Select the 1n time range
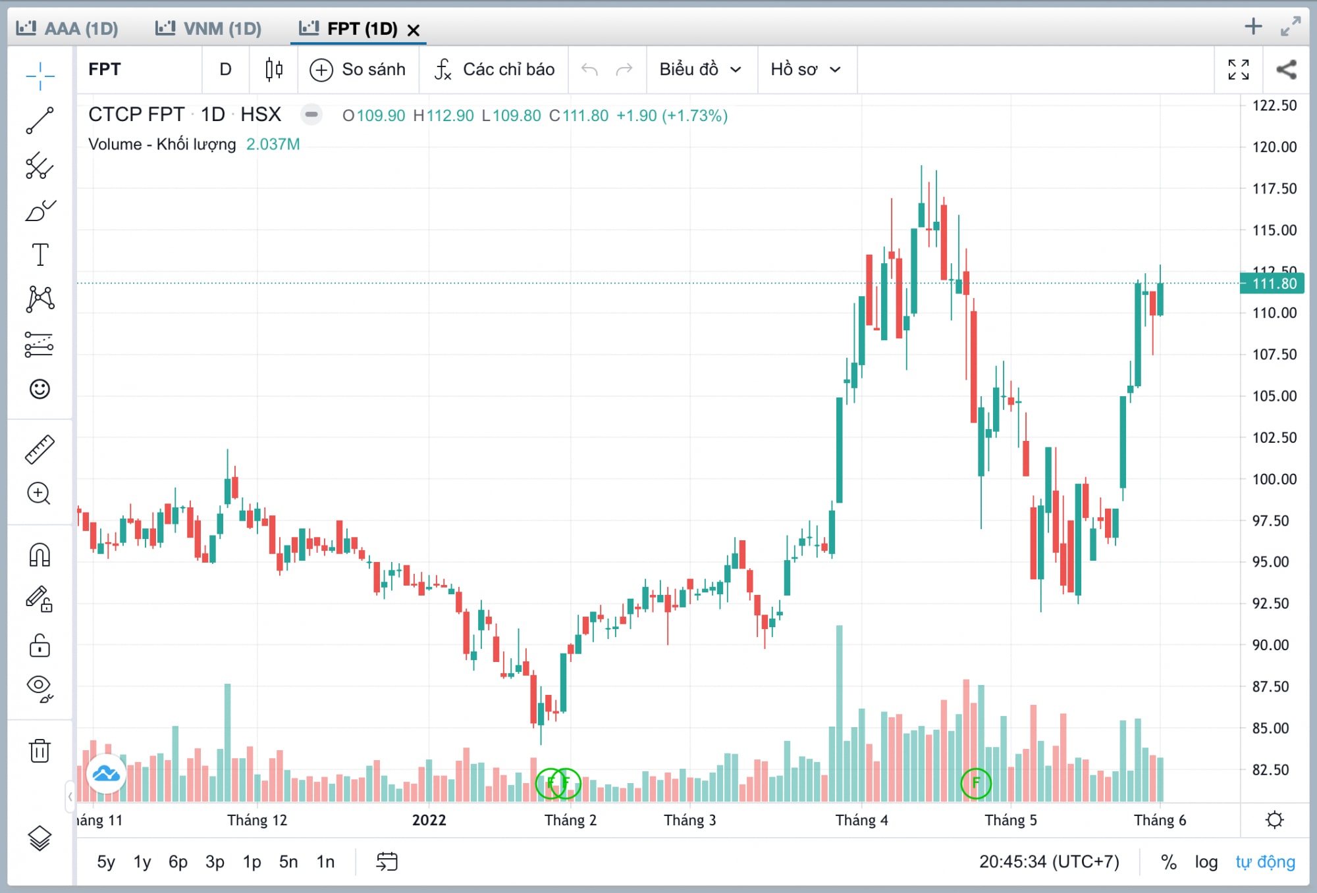 pyautogui.click(x=325, y=861)
